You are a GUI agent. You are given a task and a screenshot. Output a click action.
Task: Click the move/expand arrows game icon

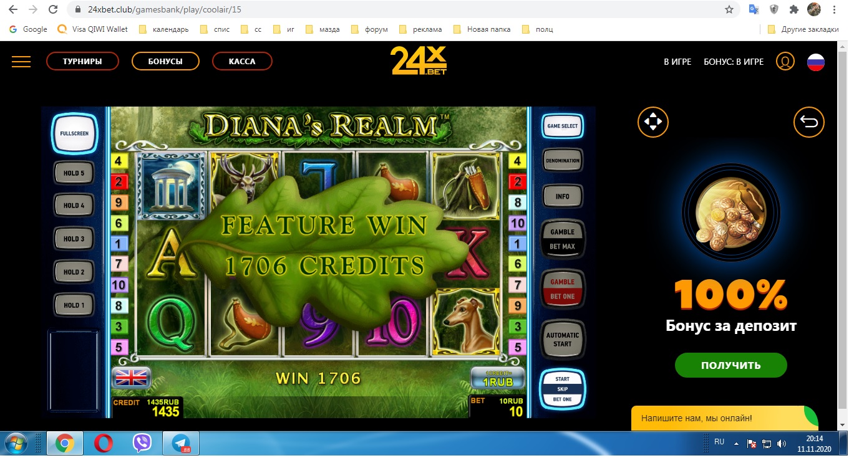coord(653,122)
